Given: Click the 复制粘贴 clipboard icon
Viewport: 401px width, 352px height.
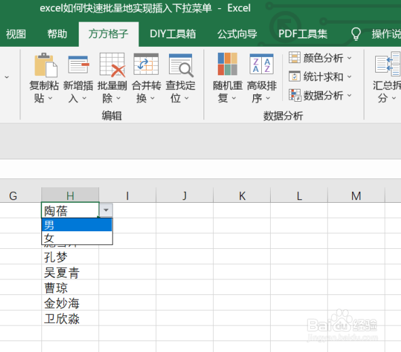Looking at the screenshot, I should [x=45, y=65].
